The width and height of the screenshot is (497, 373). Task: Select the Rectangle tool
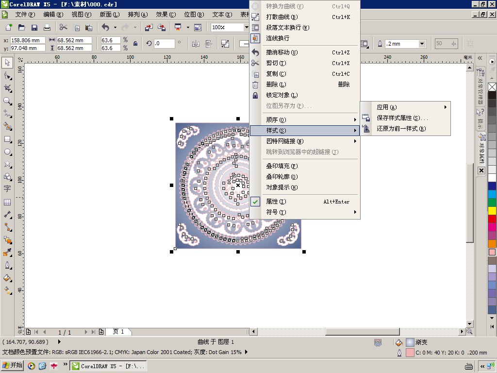coord(7,139)
